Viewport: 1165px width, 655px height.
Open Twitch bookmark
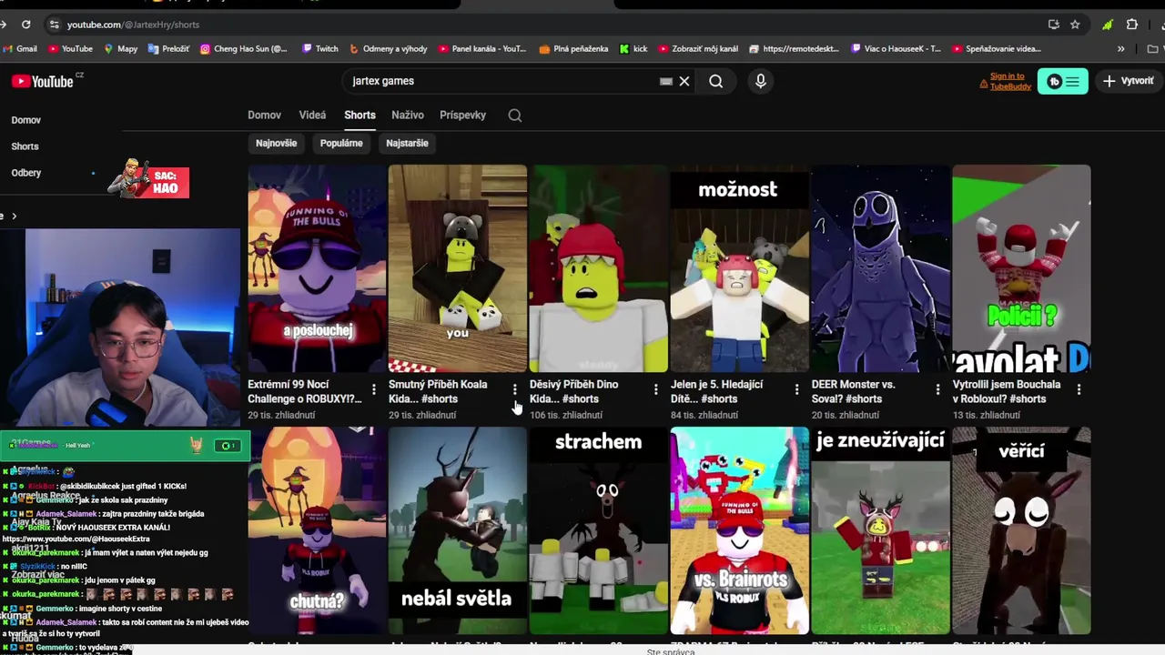320,49
